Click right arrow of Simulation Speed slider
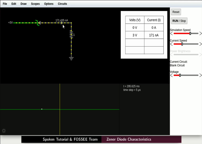 click(200, 33)
